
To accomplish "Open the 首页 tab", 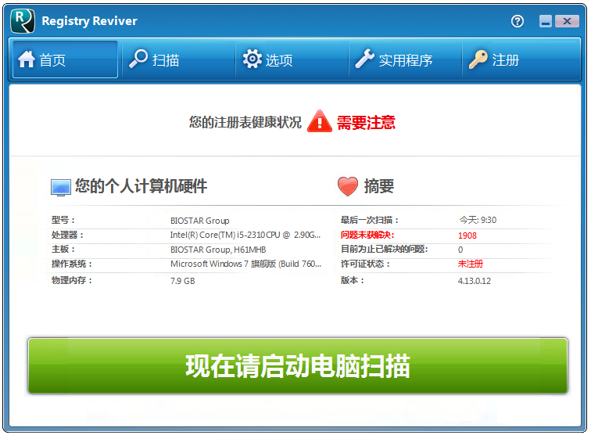I will pos(65,59).
